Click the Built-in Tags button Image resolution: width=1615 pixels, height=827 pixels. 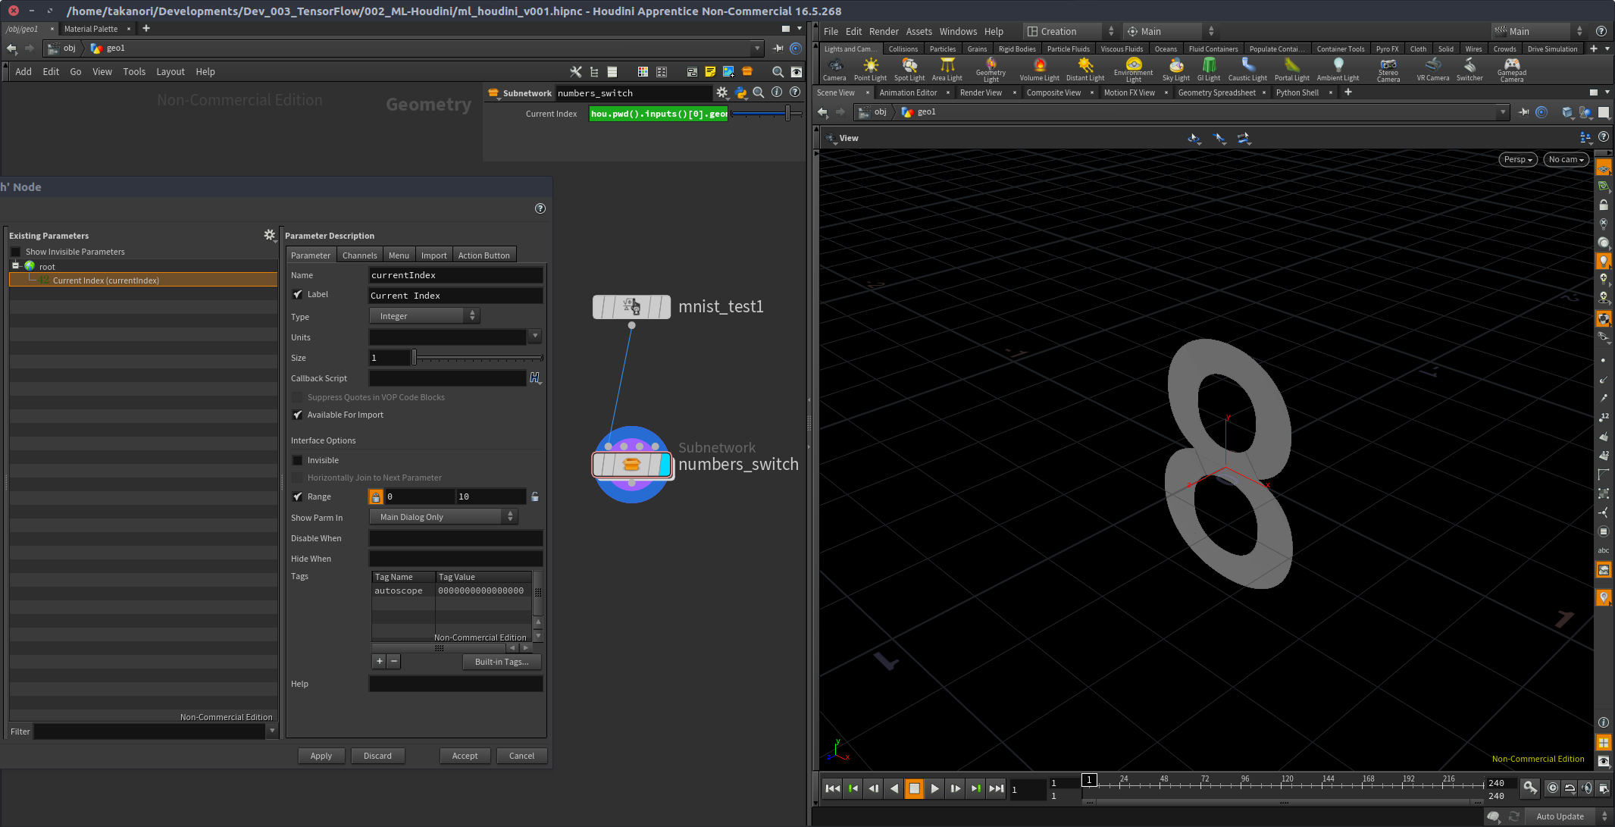[502, 662]
